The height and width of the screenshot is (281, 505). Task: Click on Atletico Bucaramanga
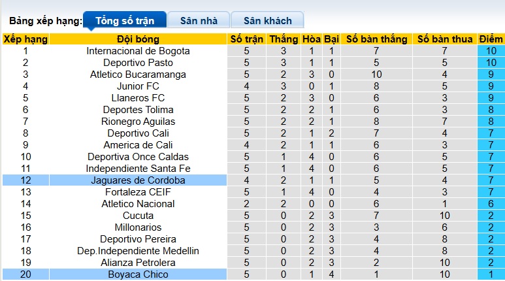tap(138, 74)
